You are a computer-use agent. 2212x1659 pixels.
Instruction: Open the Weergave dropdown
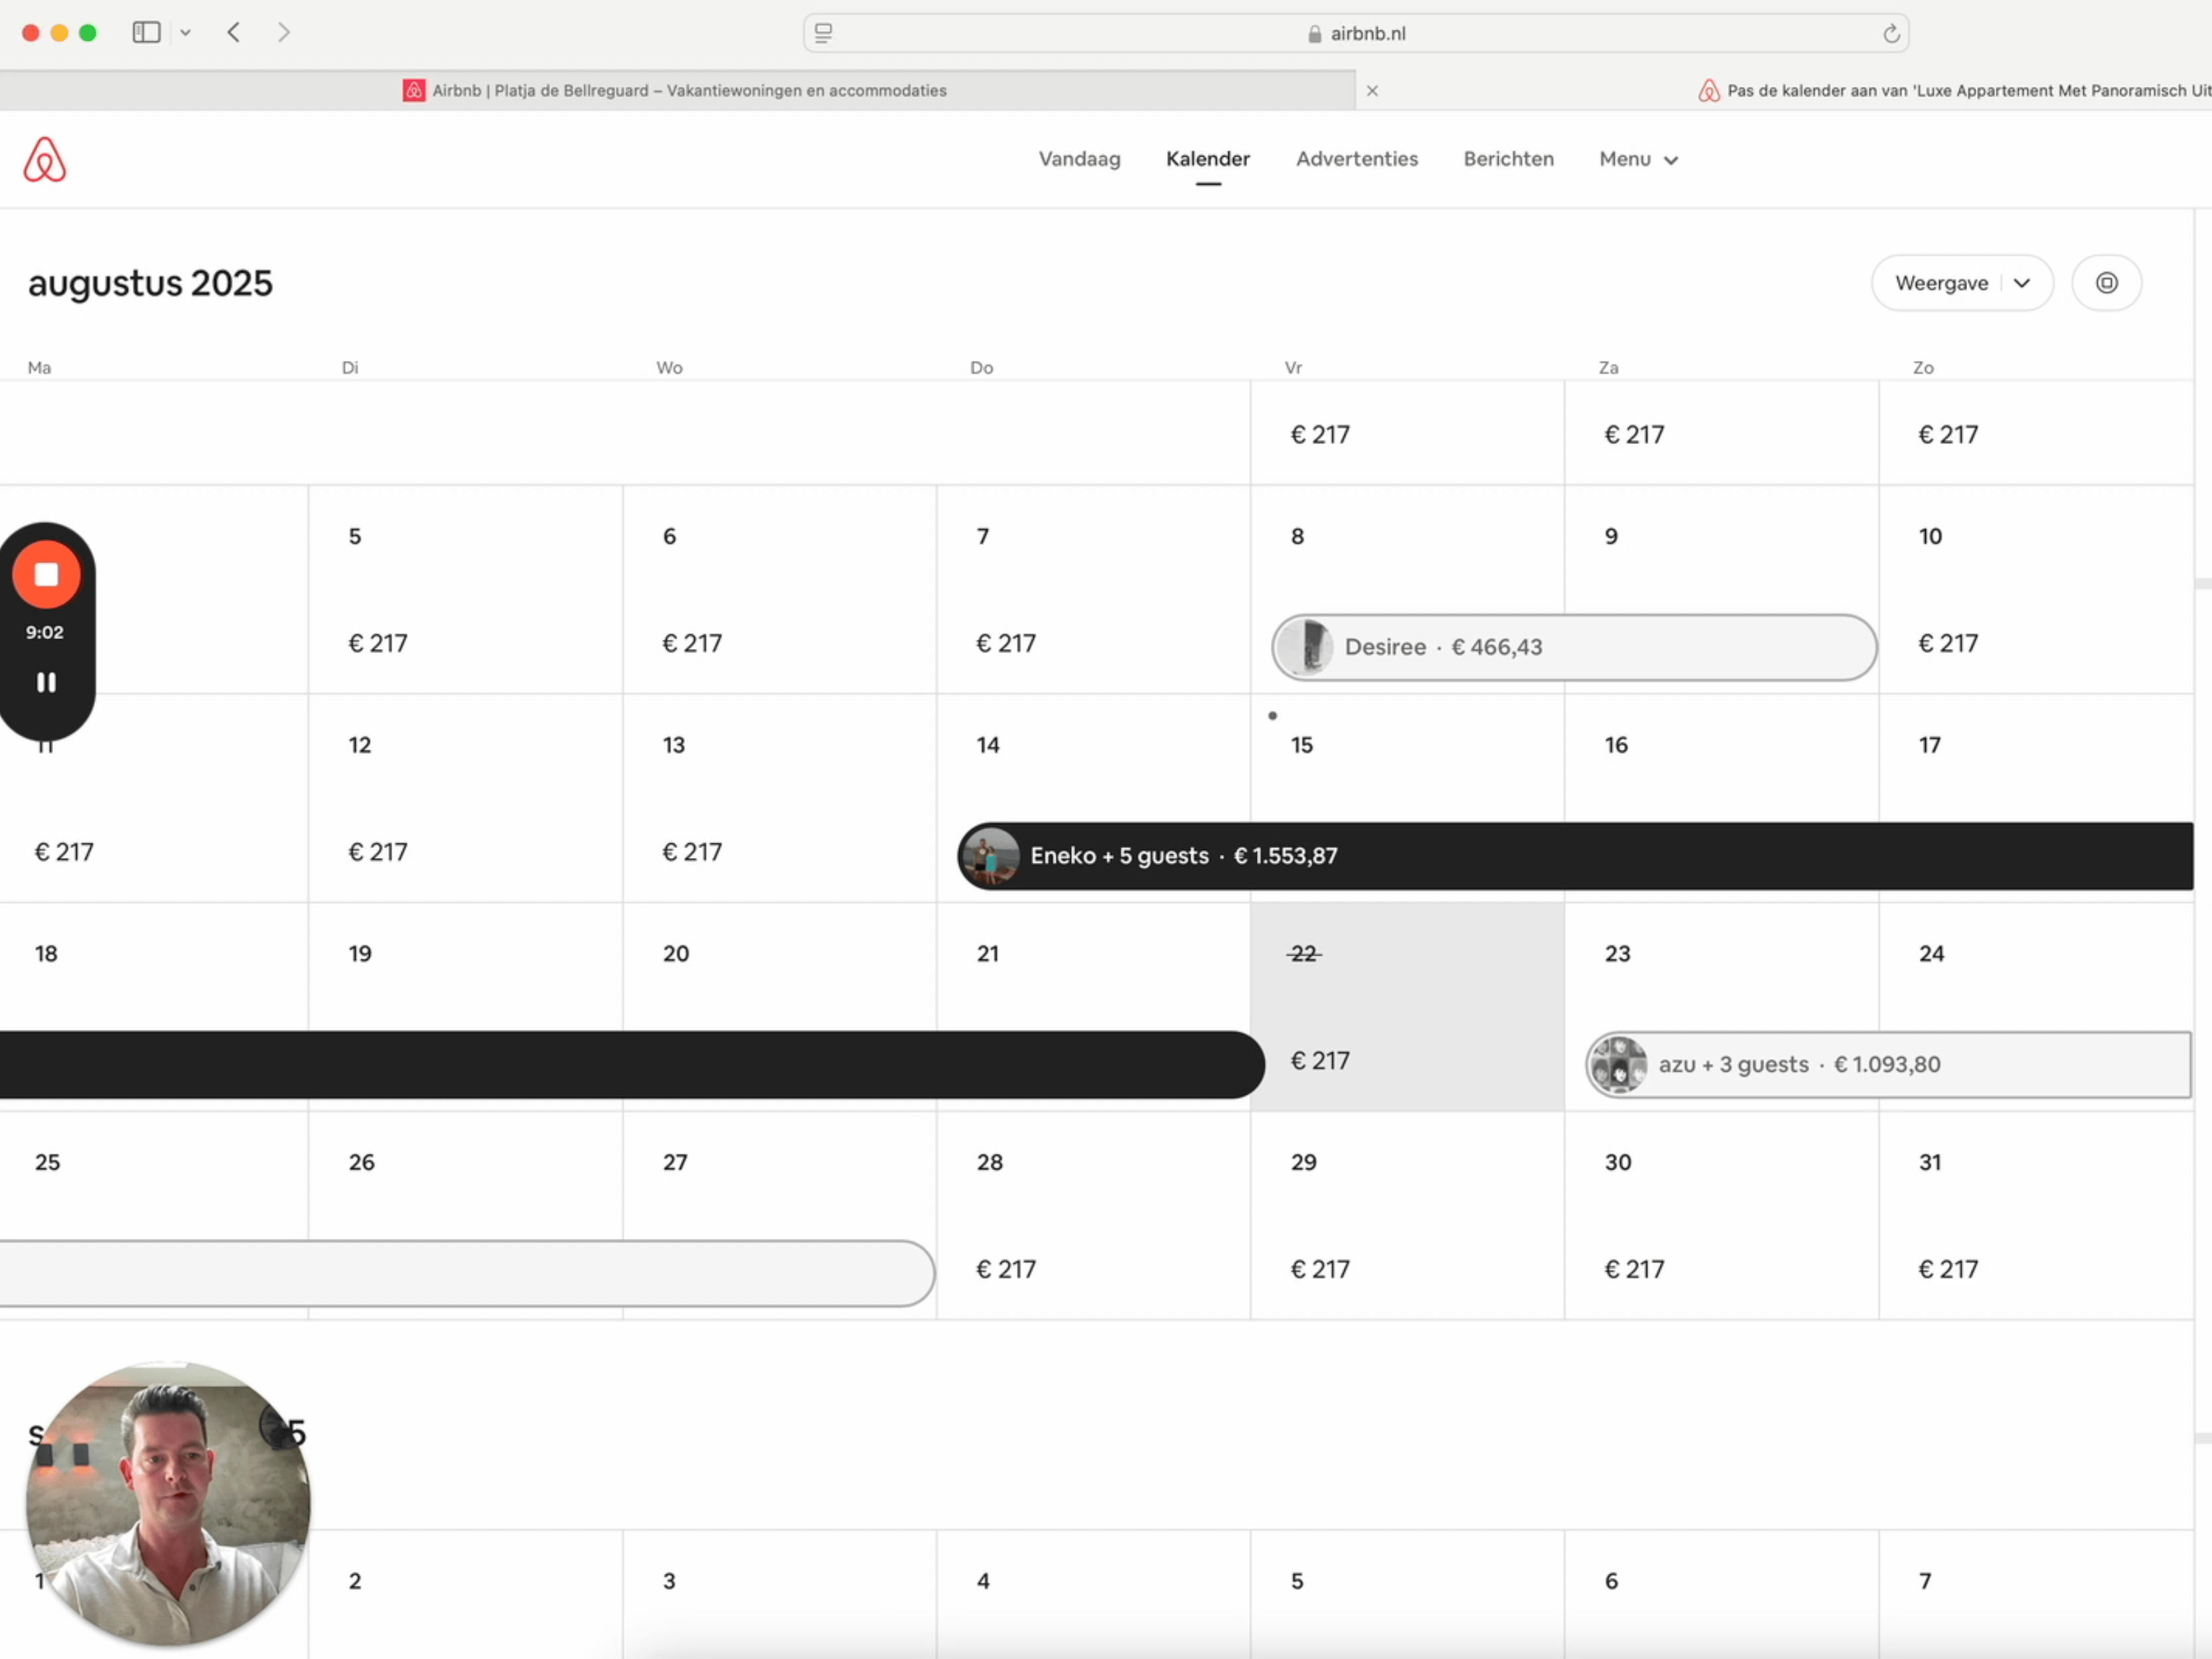1961,283
